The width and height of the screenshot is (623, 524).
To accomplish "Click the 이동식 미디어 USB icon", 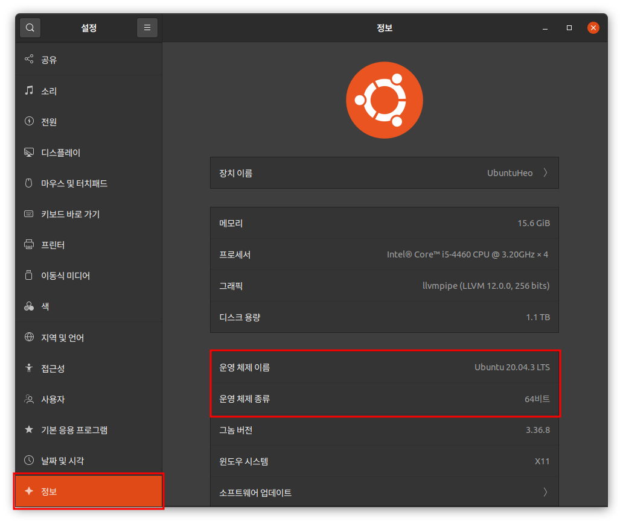I will [x=29, y=275].
